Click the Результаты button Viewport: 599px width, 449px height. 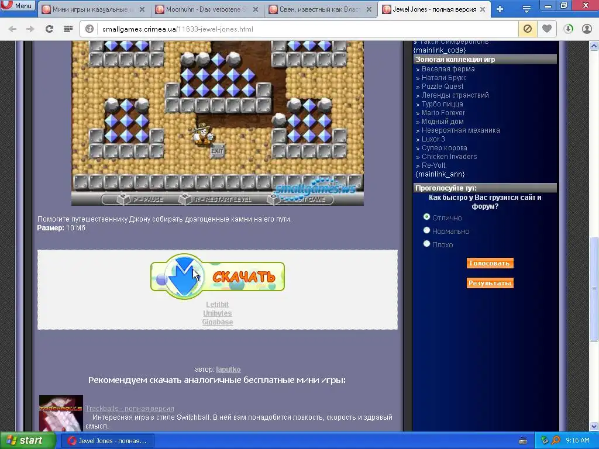coord(490,283)
